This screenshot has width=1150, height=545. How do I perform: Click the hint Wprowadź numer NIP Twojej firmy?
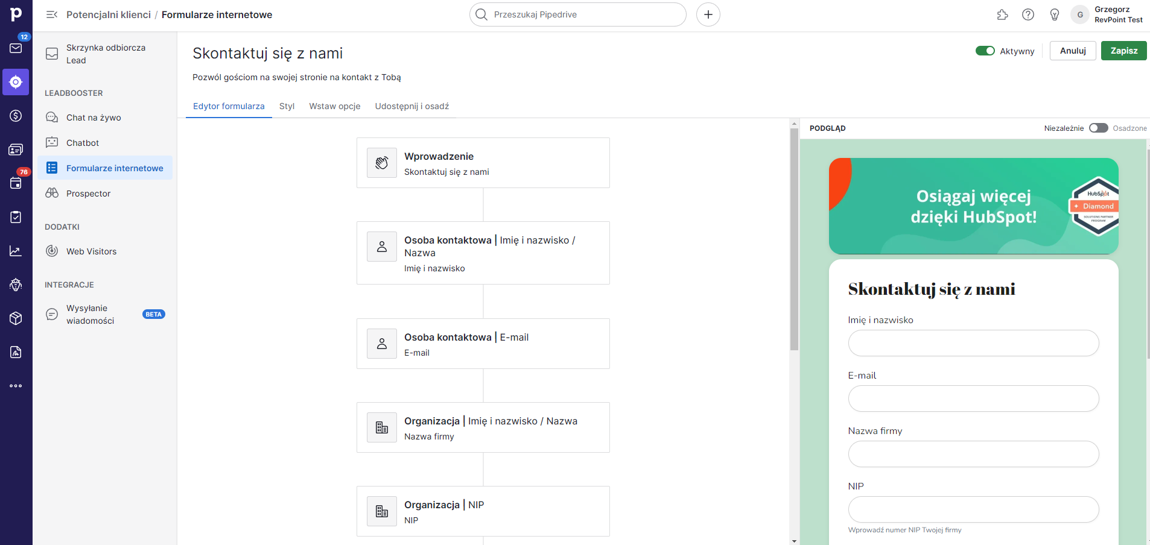(x=904, y=530)
